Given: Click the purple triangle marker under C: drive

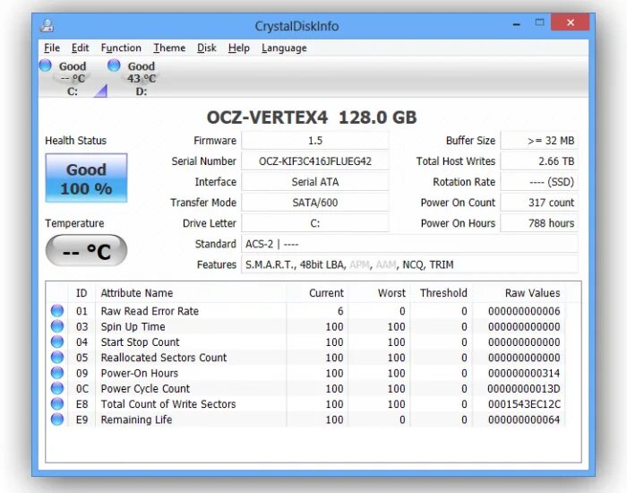Looking at the screenshot, I should (101, 91).
